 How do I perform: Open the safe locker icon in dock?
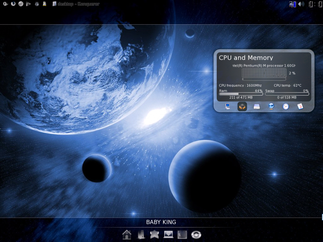click(x=182, y=235)
